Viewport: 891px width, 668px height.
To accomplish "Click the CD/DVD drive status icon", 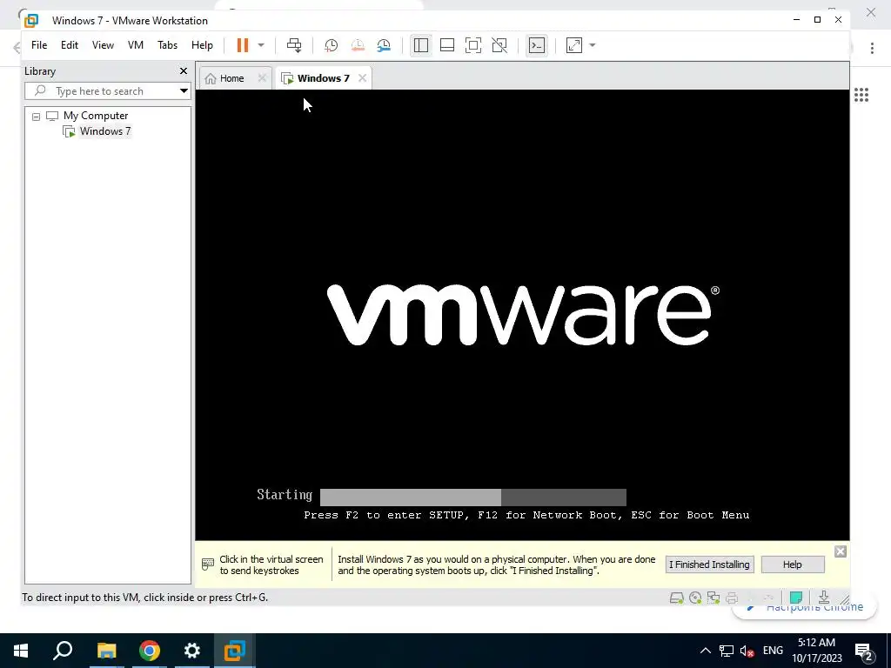I will click(695, 598).
